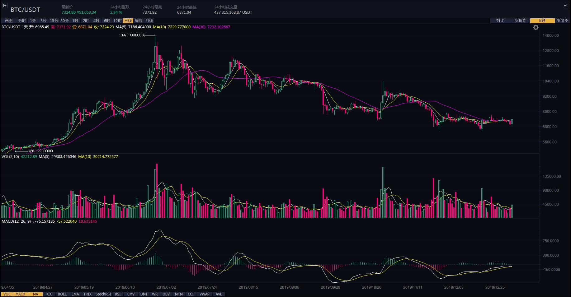This screenshot has width=571, height=297.
Task: Toggle the VOL indicator
Action: (x=7, y=294)
